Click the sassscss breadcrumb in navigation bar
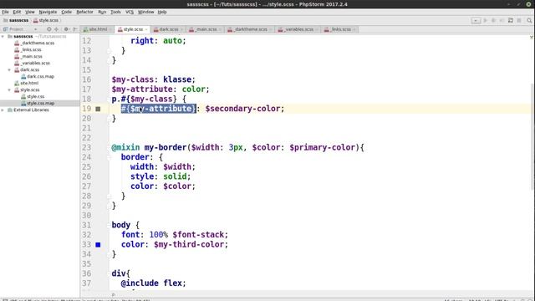 coord(16,20)
